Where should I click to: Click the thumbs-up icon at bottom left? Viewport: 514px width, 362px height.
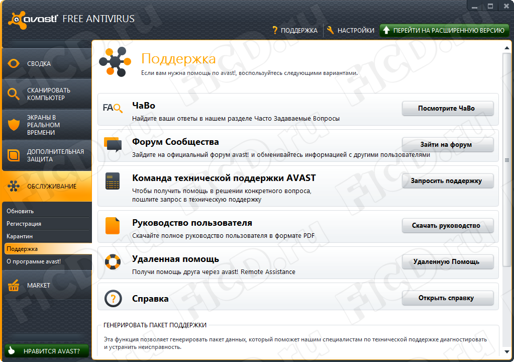[12, 350]
